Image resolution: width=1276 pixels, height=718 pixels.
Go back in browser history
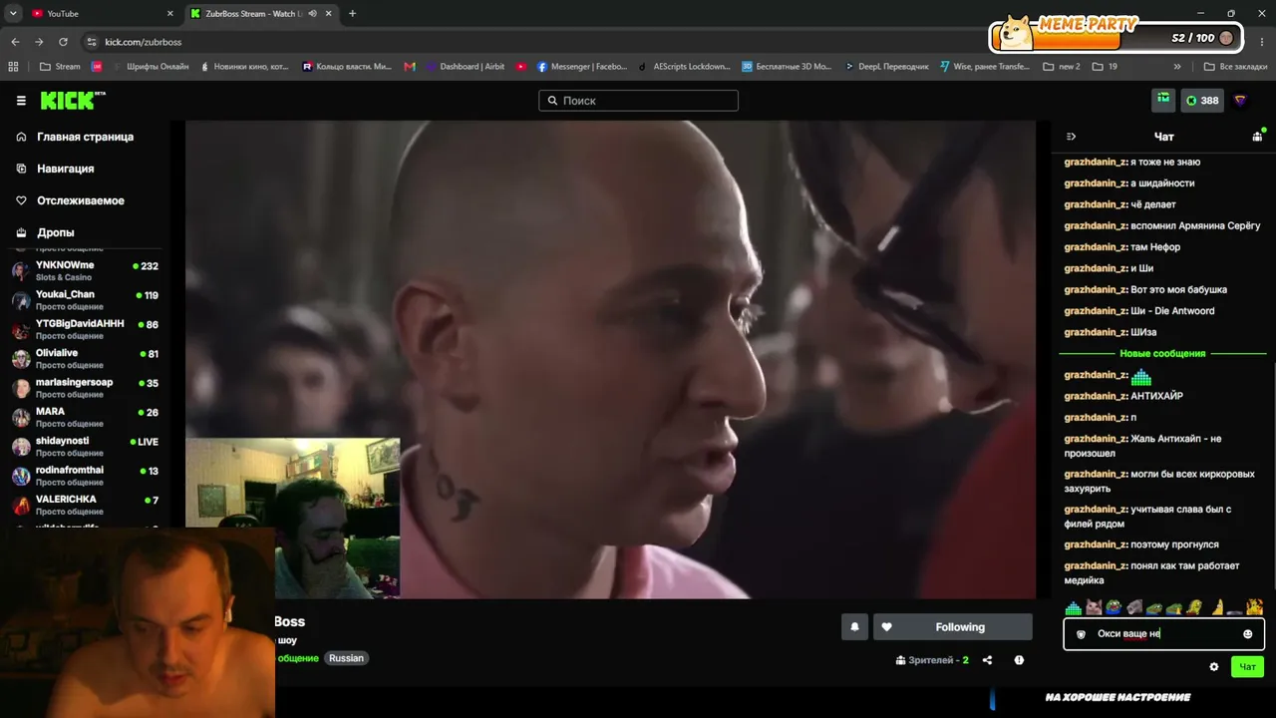pos(15,42)
